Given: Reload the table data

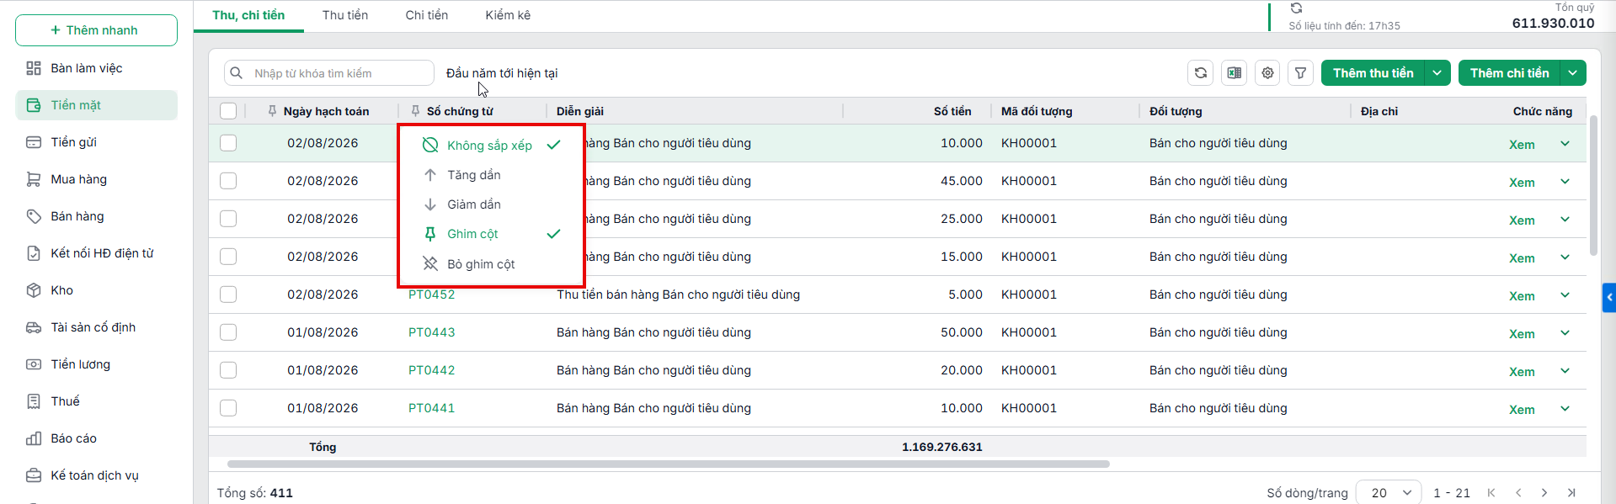Looking at the screenshot, I should point(1201,73).
